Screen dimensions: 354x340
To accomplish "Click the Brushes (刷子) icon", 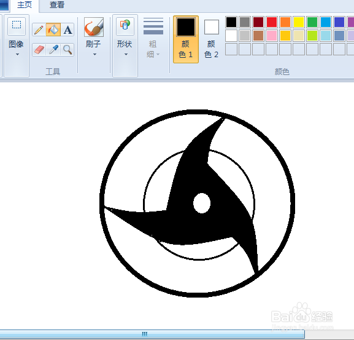I will (94, 27).
